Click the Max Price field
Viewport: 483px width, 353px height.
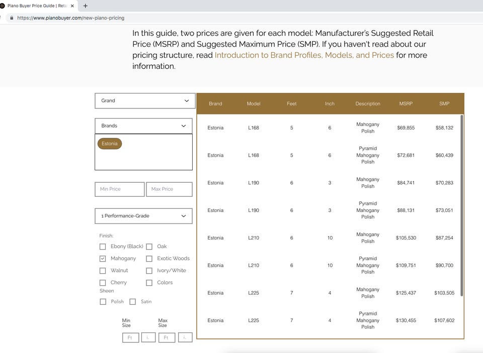(169, 189)
